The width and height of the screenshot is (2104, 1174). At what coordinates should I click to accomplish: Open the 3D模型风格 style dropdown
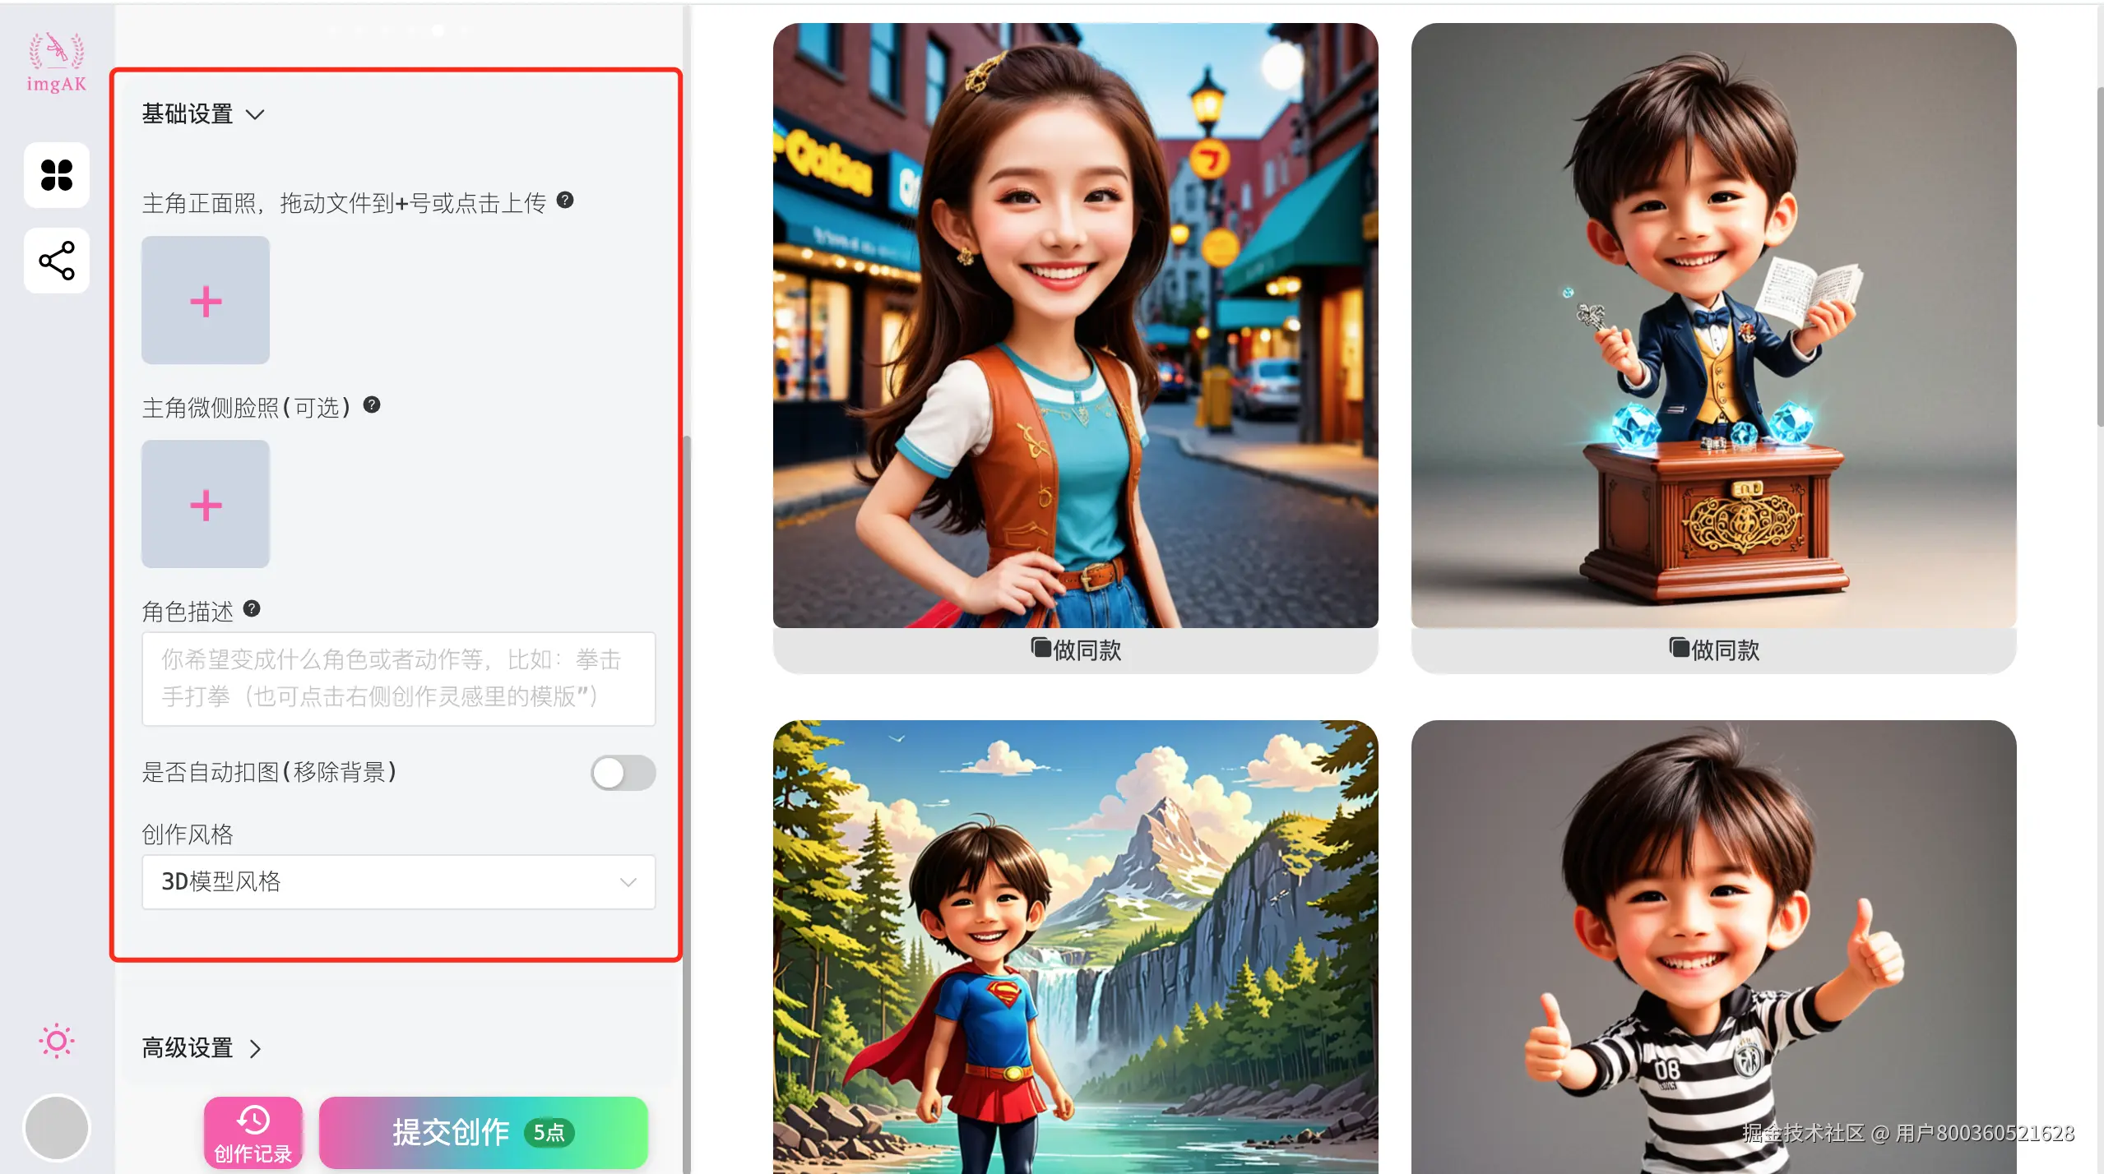(x=398, y=882)
